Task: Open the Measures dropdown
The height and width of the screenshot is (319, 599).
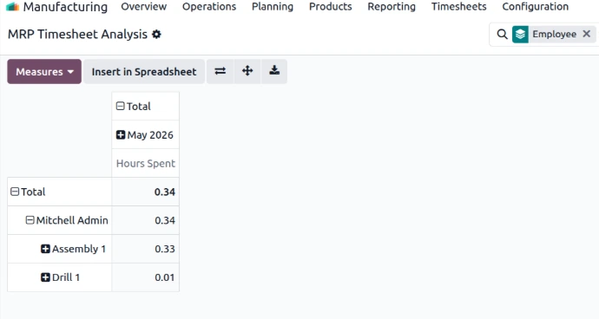Action: 44,71
